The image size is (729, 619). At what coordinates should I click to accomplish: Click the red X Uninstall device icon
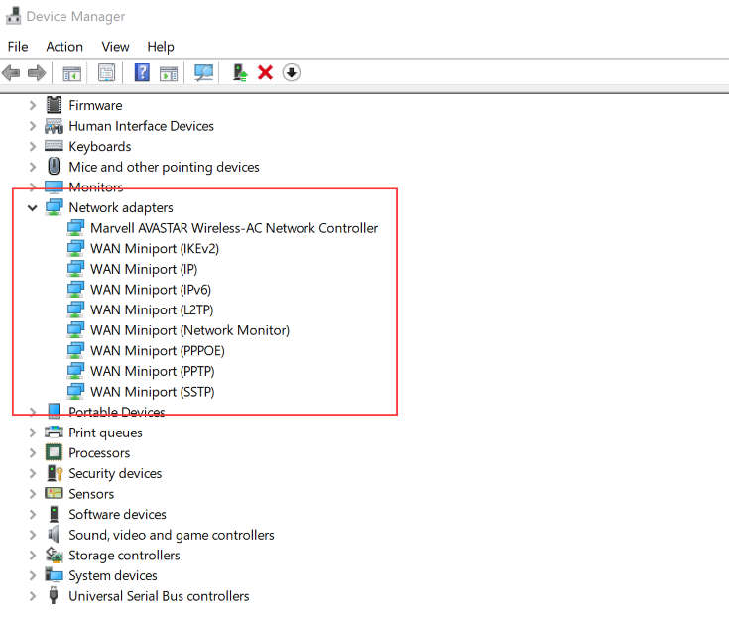(265, 72)
